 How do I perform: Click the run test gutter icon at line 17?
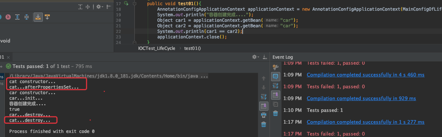[x=126, y=3]
